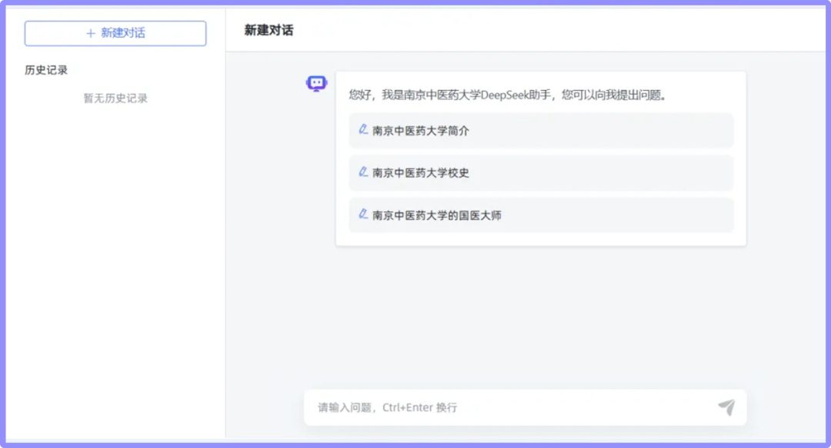The height and width of the screenshot is (448, 831).
Task: Click the 新建对话 title in the header
Action: pos(269,31)
